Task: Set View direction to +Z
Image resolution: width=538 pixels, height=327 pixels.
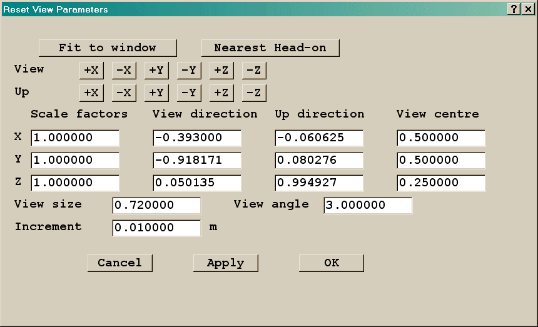Action: 221,70
